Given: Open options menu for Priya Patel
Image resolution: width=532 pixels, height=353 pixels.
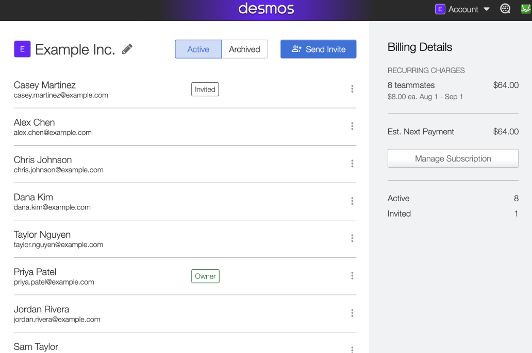Looking at the screenshot, I should pyautogui.click(x=352, y=276).
